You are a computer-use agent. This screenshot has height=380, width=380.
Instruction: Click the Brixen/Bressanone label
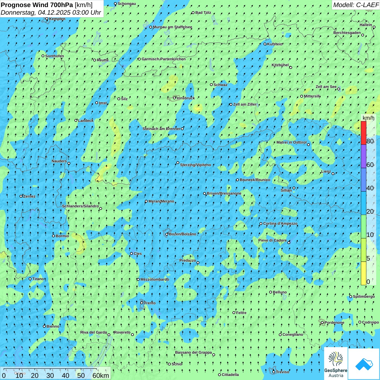pos(224,193)
